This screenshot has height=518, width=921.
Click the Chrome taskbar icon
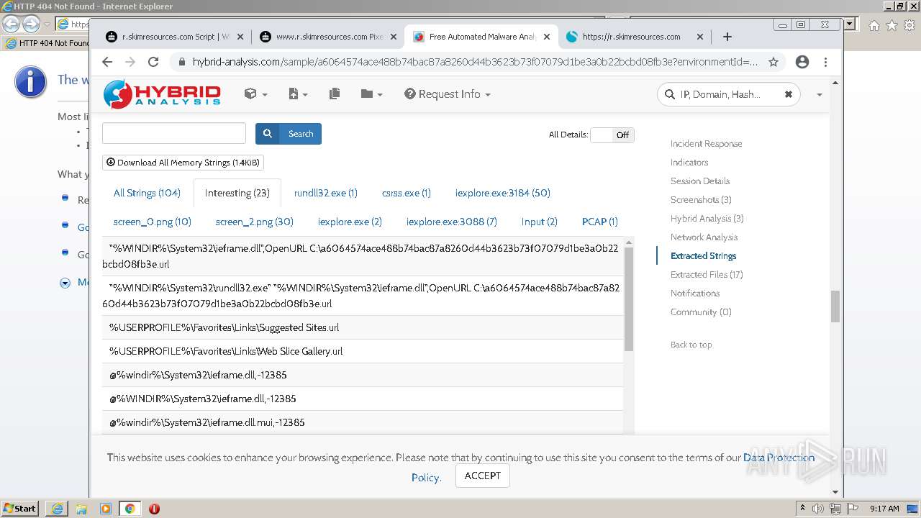(130, 509)
